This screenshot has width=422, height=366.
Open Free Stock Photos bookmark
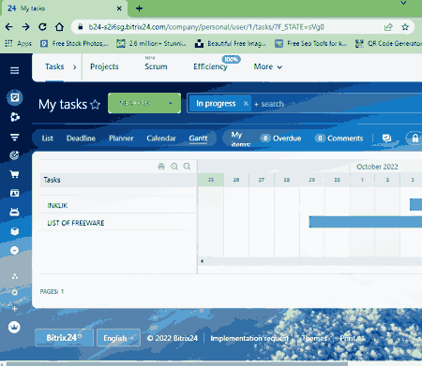click(75, 43)
